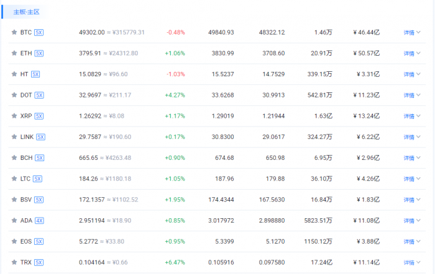
Task: Open the ETH coin name link
Action: 26,53
